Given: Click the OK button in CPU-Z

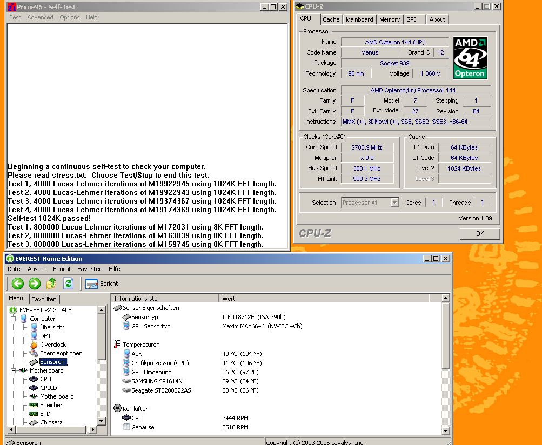Looking at the screenshot, I should click(480, 233).
